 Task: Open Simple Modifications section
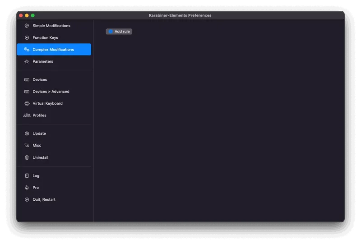(x=54, y=26)
